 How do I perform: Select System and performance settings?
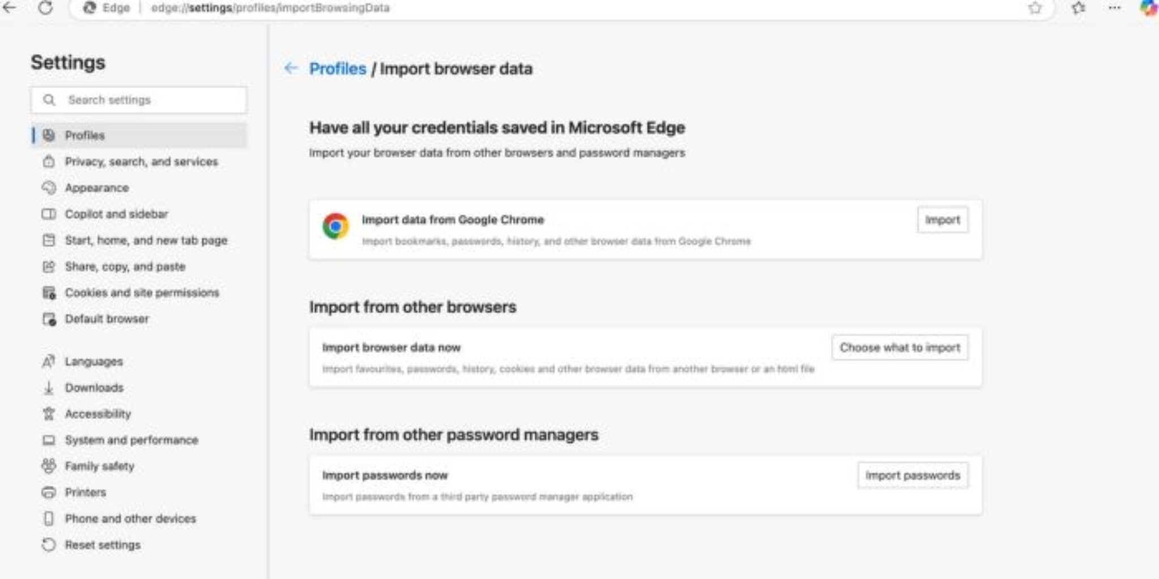132,439
